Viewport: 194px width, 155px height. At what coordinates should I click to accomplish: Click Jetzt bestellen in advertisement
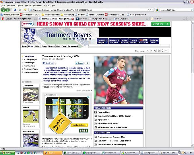point(79,125)
